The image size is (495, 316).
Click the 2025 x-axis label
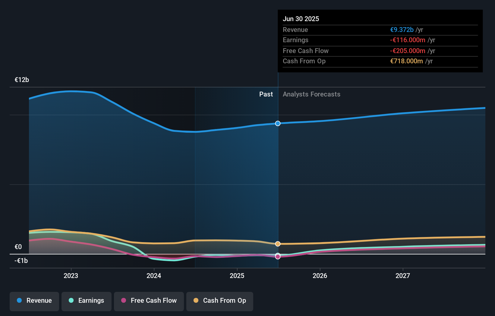point(237,276)
